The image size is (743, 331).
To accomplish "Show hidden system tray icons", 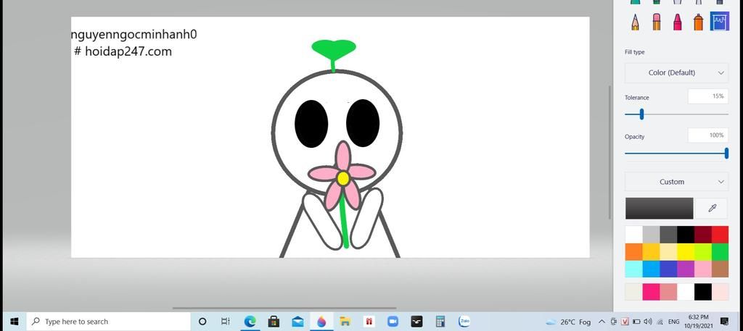I will pyautogui.click(x=602, y=322).
